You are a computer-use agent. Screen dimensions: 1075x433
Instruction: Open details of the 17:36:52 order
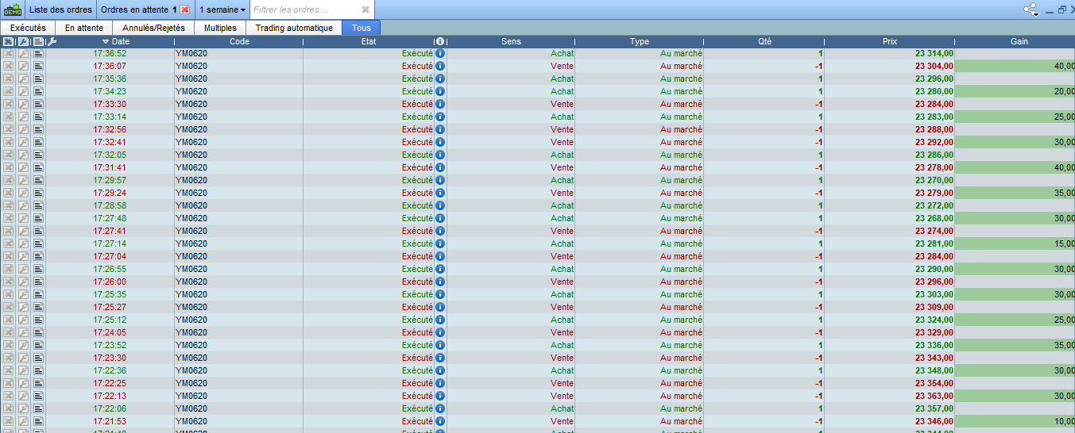38,53
